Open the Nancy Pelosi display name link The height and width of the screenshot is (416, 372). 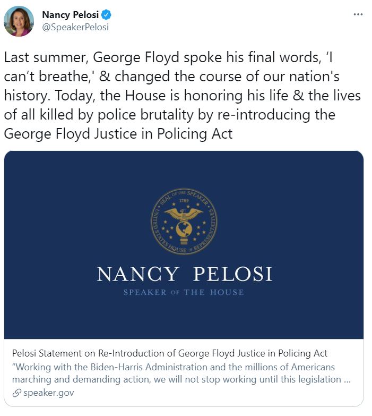tap(71, 14)
